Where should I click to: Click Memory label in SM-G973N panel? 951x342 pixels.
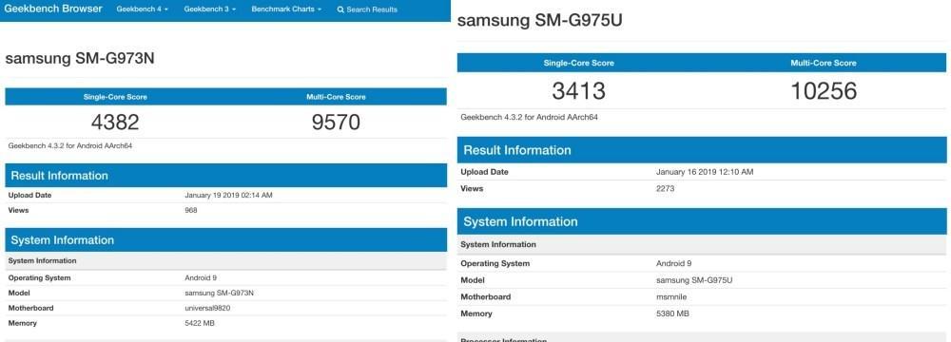[23, 323]
